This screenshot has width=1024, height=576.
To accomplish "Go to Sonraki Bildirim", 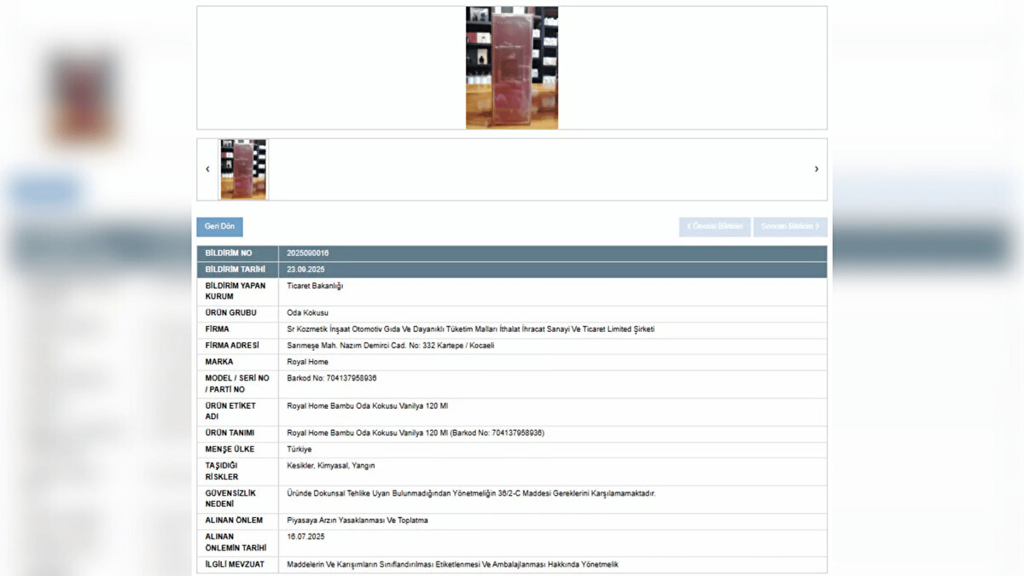I will click(x=789, y=227).
